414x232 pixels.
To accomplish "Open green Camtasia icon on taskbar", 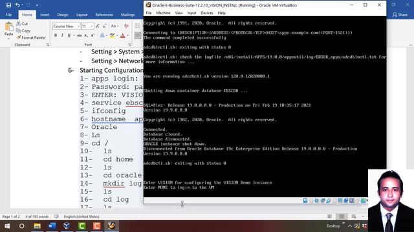I will pyautogui.click(x=82, y=226).
